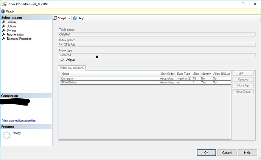
Task: Select the Fragmentation page wrench icon
Action: coord(3,34)
